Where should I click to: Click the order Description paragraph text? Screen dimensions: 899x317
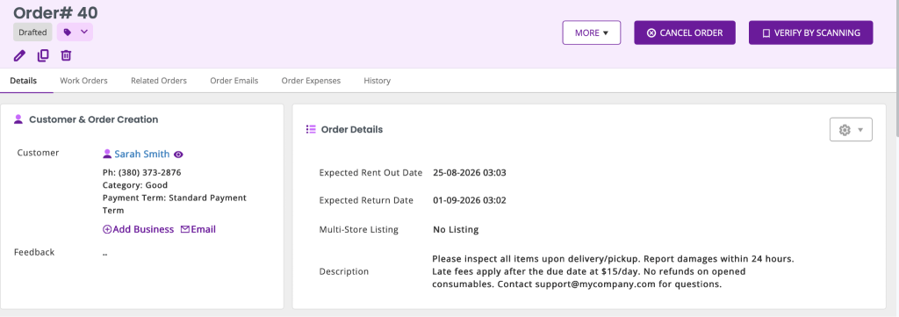[613, 271]
